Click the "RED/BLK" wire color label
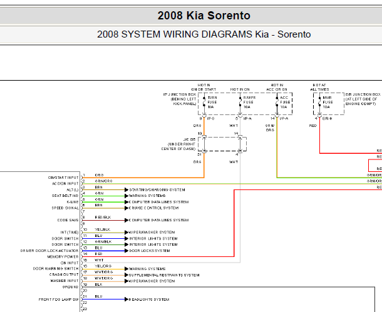382x312 pixels. pyautogui.click(x=103, y=218)
